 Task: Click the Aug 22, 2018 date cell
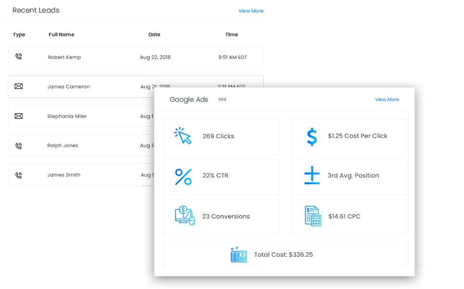155,57
